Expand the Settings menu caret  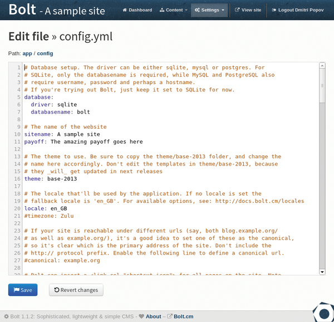point(223,10)
